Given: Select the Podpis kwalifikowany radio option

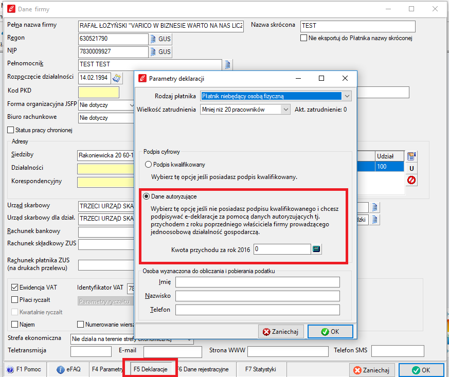Looking at the screenshot, I should click(149, 165).
